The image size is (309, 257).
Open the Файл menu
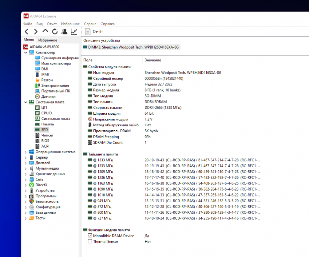click(x=28, y=24)
